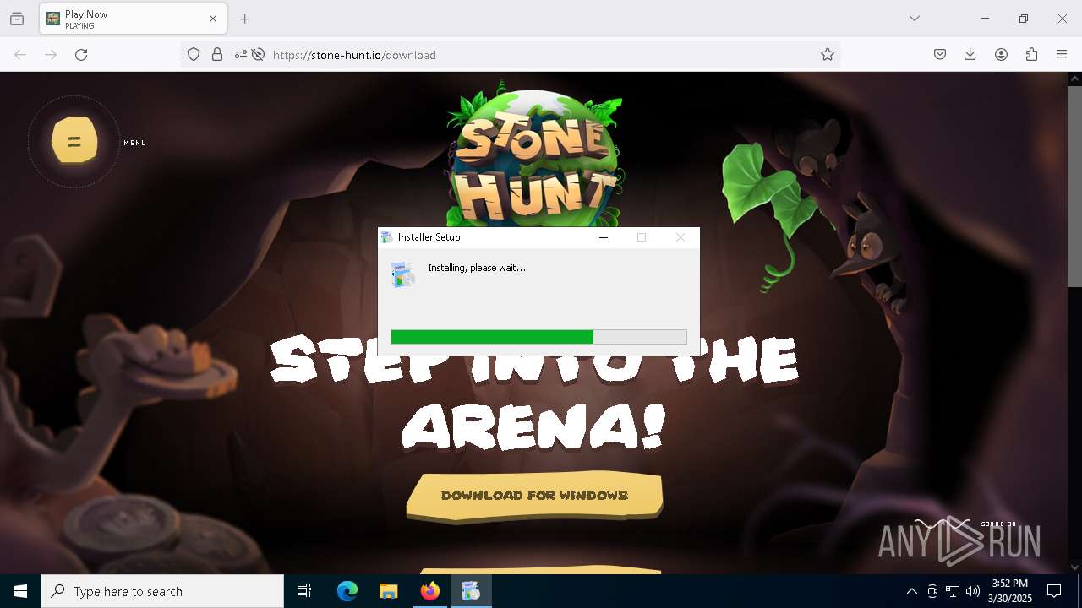Click the installer progress bar
The image size is (1082, 608).
(538, 337)
